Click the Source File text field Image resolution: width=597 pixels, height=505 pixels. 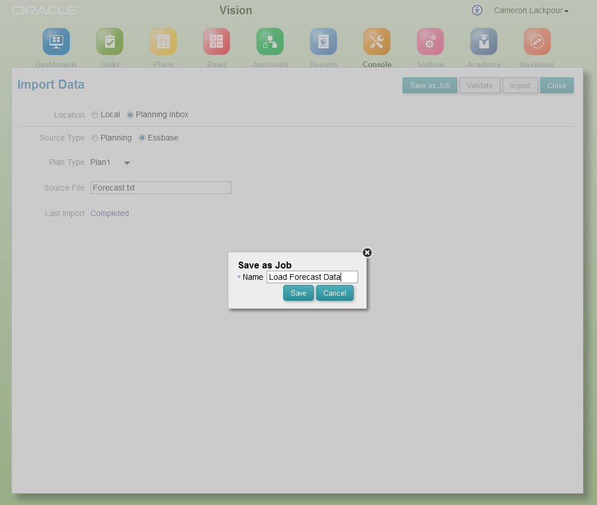tap(161, 188)
